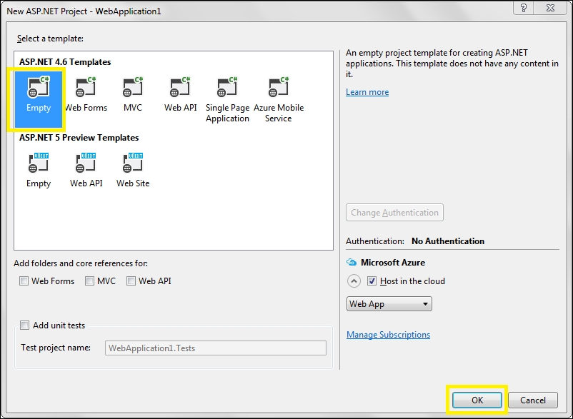
Task: Click the Add folders and core references label
Action: pos(81,263)
